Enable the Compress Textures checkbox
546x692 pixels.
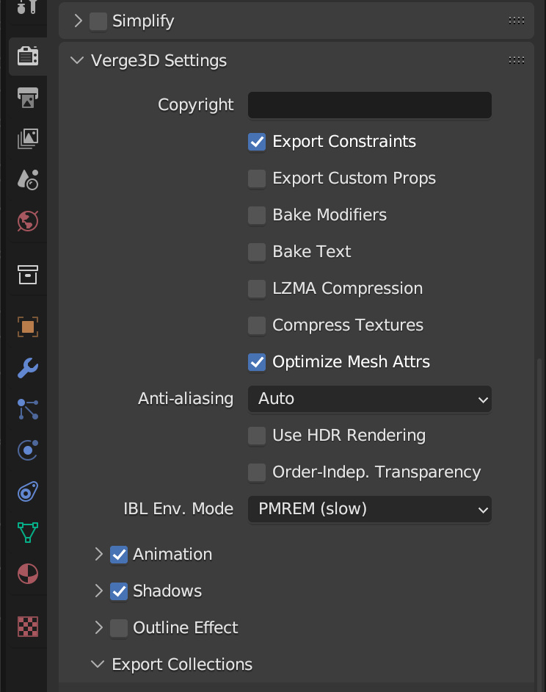tap(257, 325)
